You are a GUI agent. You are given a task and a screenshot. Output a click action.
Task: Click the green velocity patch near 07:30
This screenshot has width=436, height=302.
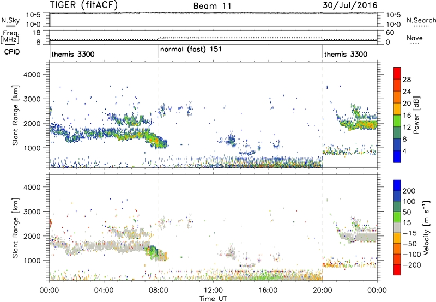click(152, 252)
